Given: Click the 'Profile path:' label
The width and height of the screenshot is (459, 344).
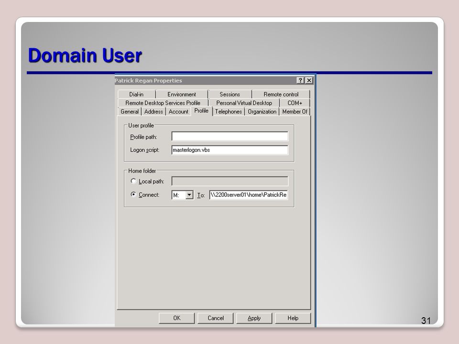Looking at the screenshot, I should [143, 137].
